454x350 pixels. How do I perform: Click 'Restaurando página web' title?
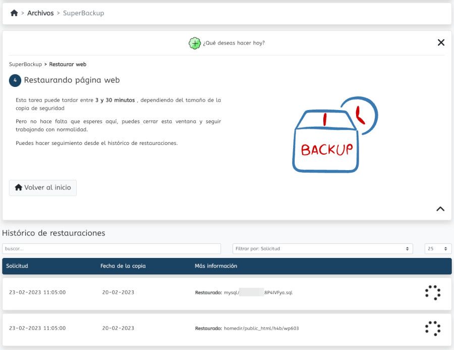(72, 80)
